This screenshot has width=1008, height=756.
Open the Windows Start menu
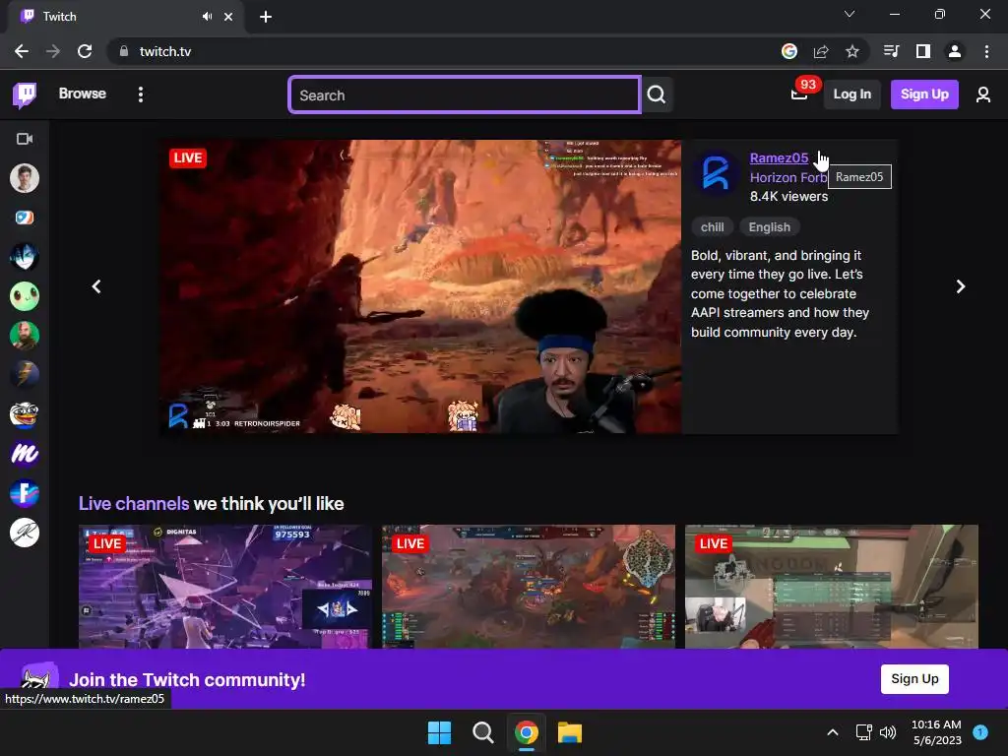pos(440,732)
